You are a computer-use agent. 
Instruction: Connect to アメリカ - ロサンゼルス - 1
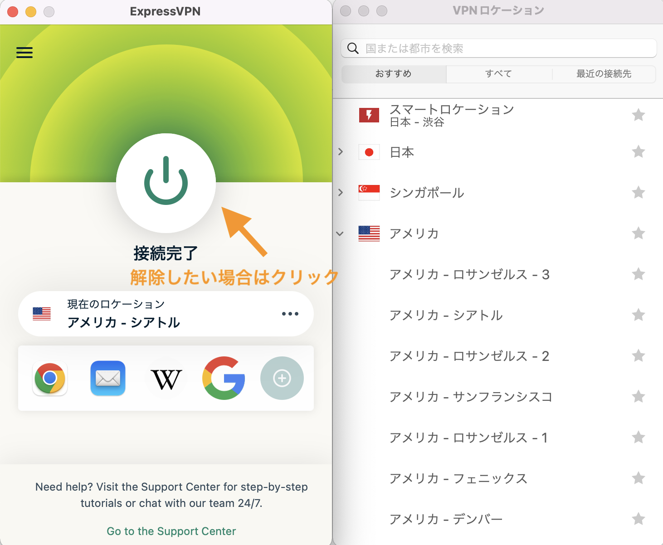pyautogui.click(x=498, y=438)
